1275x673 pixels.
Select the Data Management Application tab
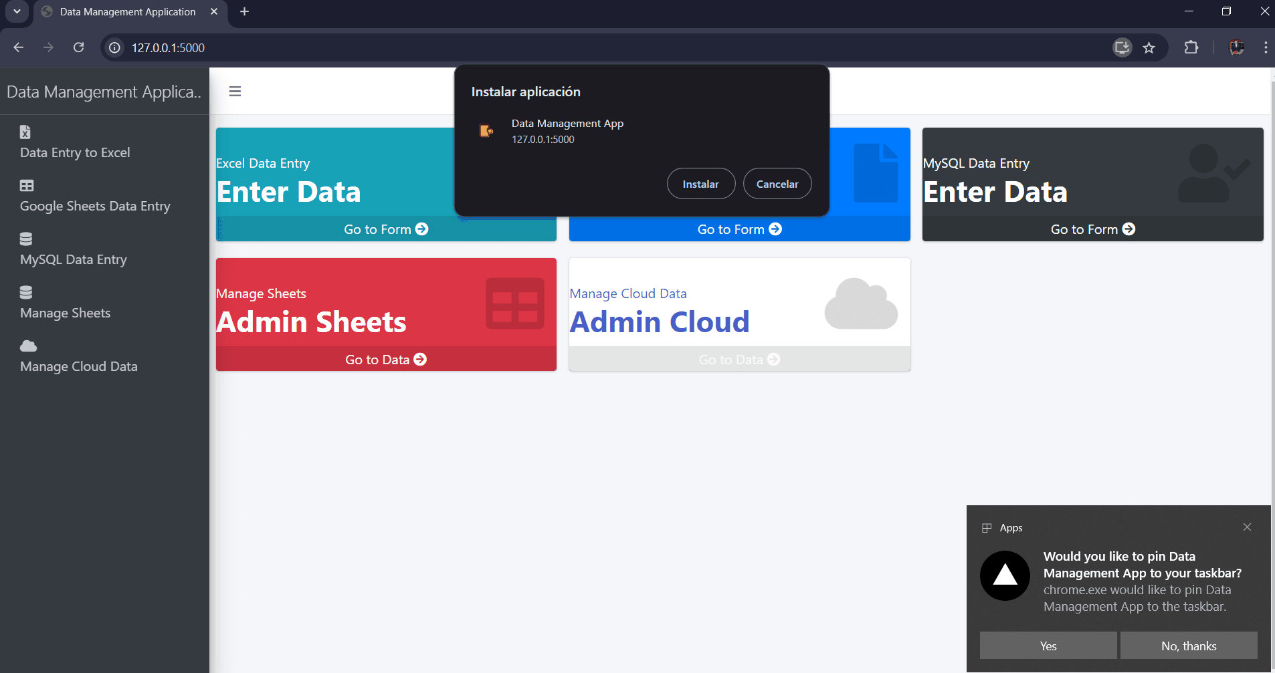[x=128, y=12]
